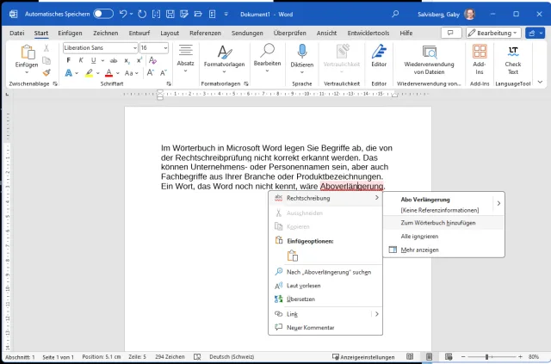Click the font size box showing 16

point(150,48)
